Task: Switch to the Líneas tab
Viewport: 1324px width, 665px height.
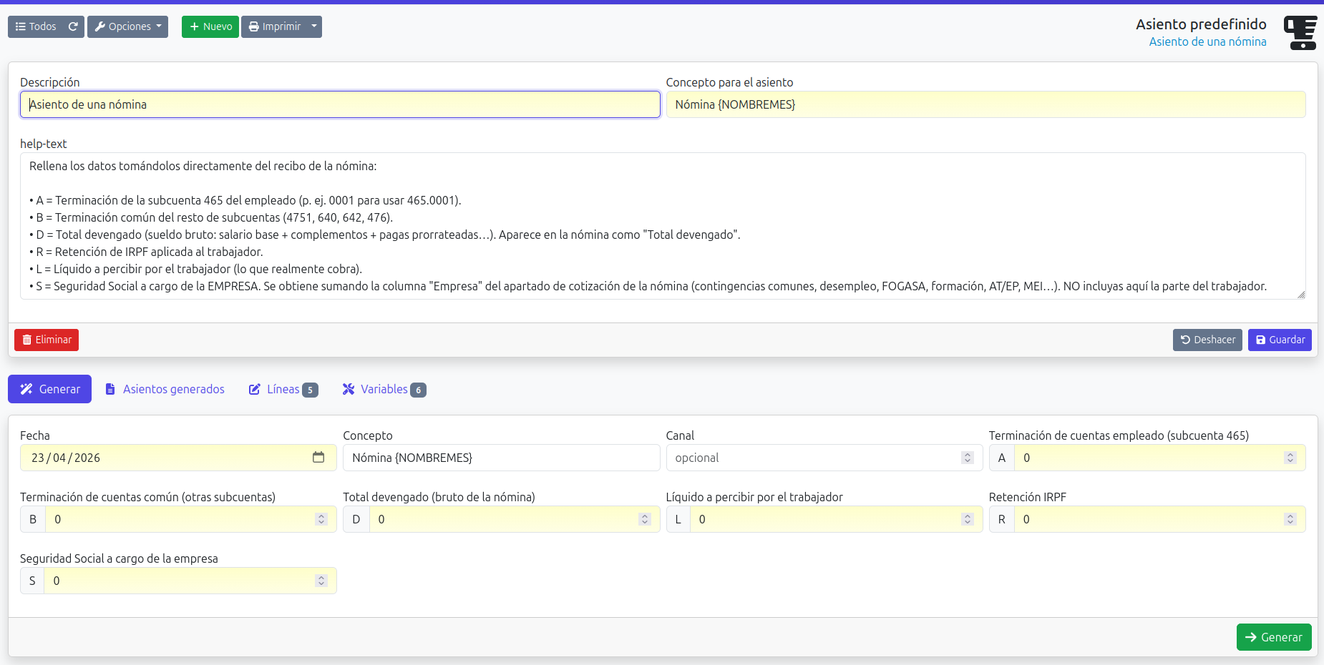Action: pyautogui.click(x=283, y=389)
